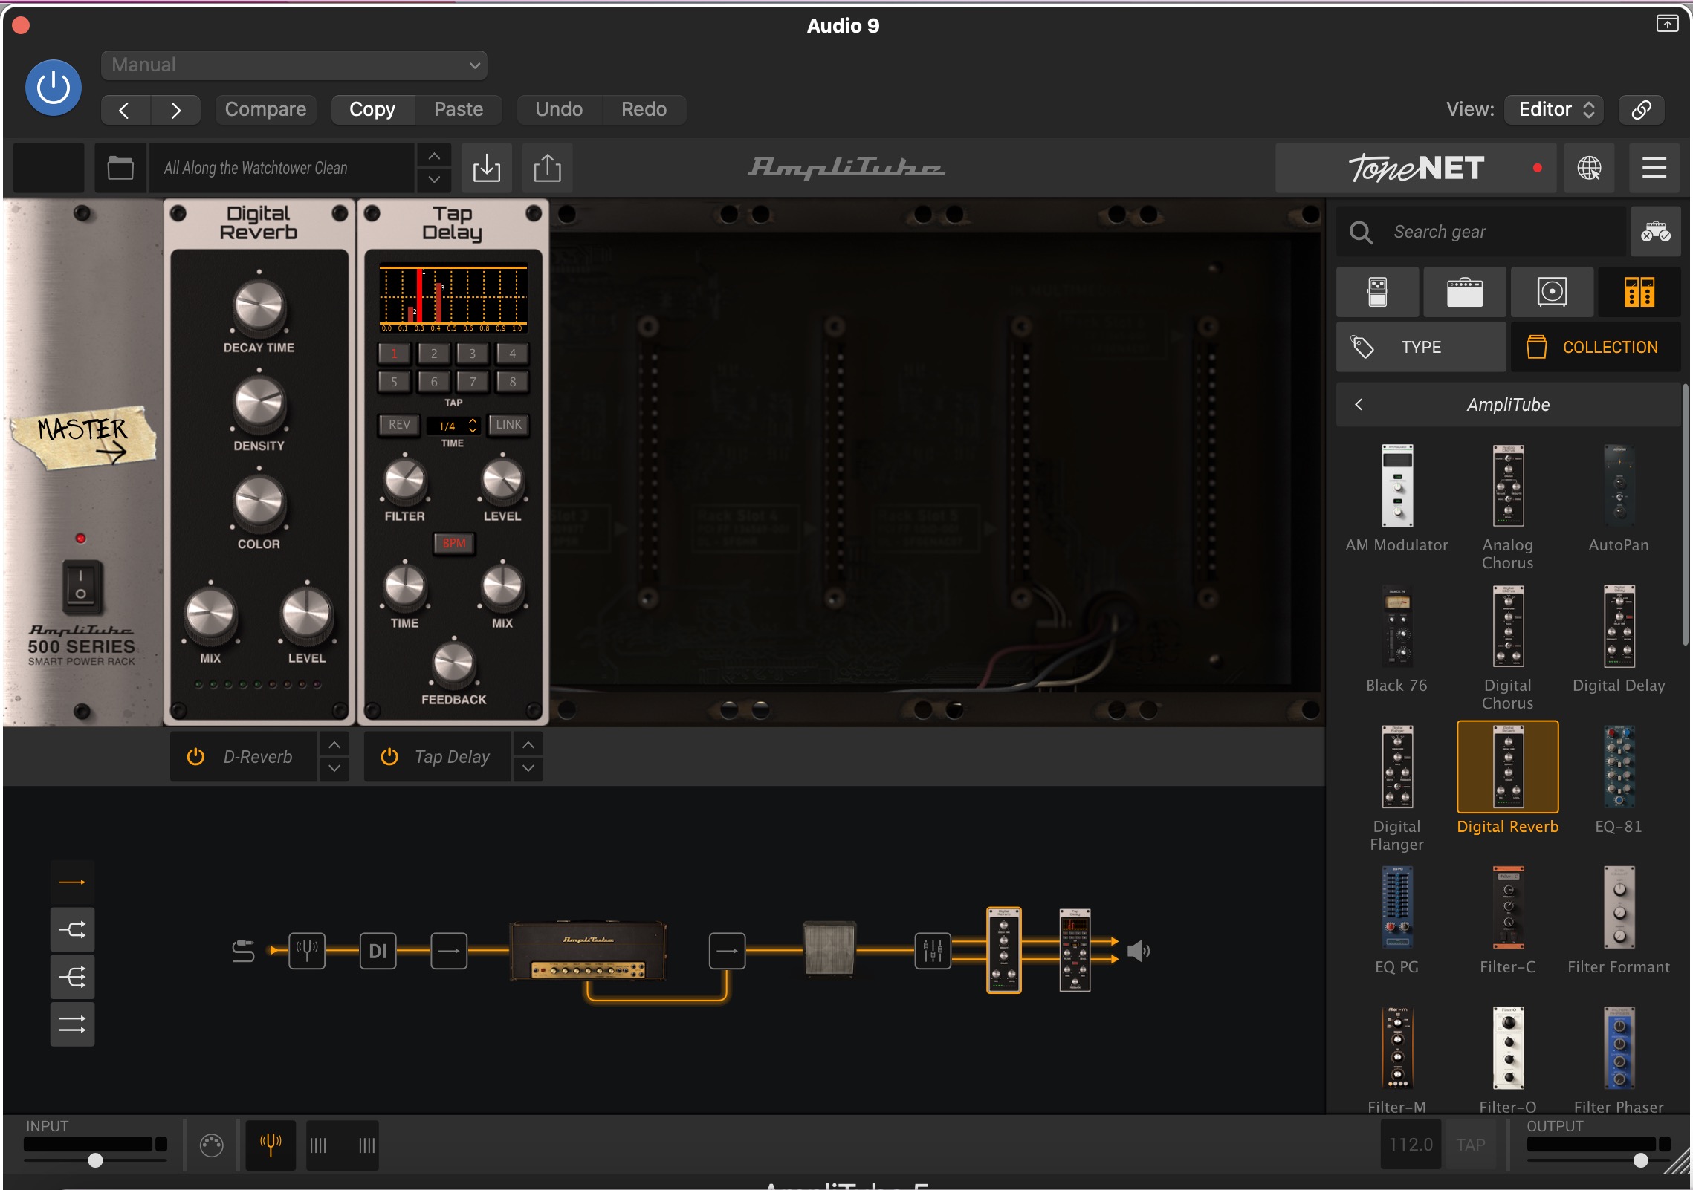The width and height of the screenshot is (1693, 1190).
Task: Toggle Tap Delay slot power
Action: [x=389, y=757]
